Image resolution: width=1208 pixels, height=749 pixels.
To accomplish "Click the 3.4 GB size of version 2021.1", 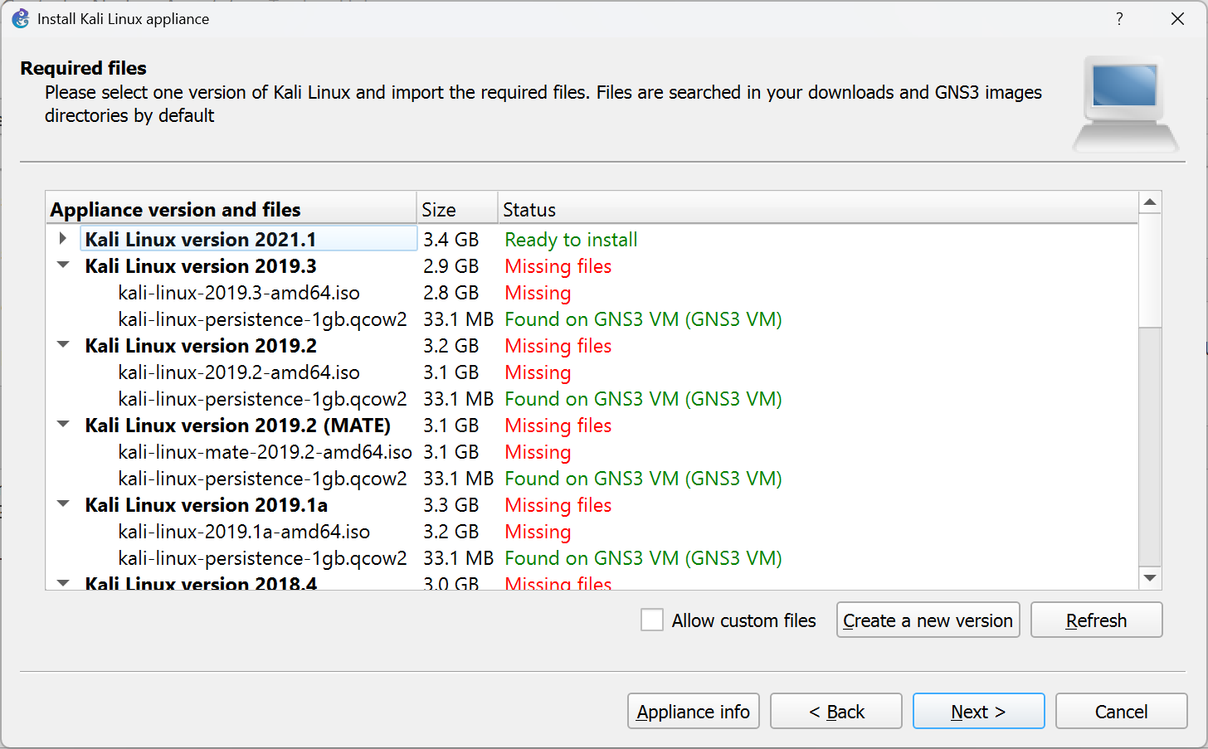I will pos(451,239).
